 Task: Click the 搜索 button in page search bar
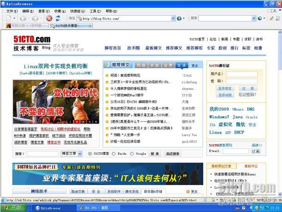click(155, 154)
